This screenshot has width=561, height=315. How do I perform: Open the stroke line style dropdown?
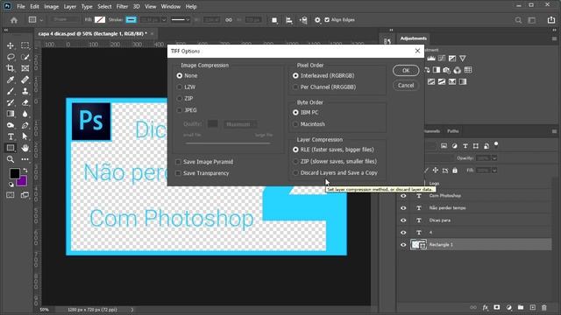pyautogui.click(x=180, y=20)
